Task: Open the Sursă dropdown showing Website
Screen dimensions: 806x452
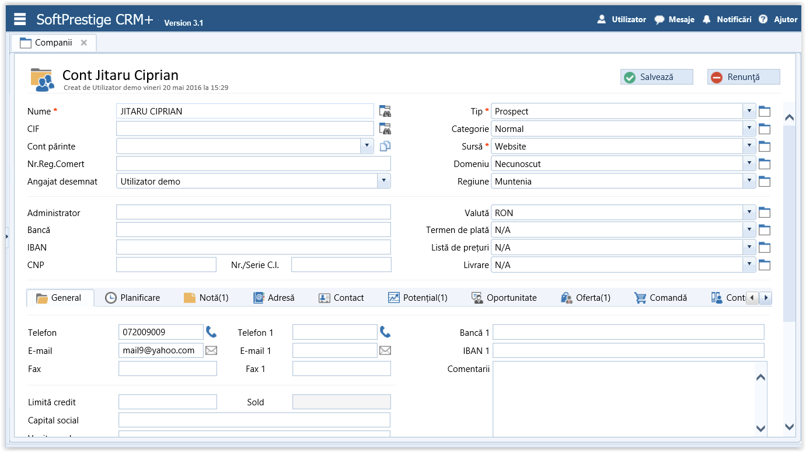Action: (749, 147)
